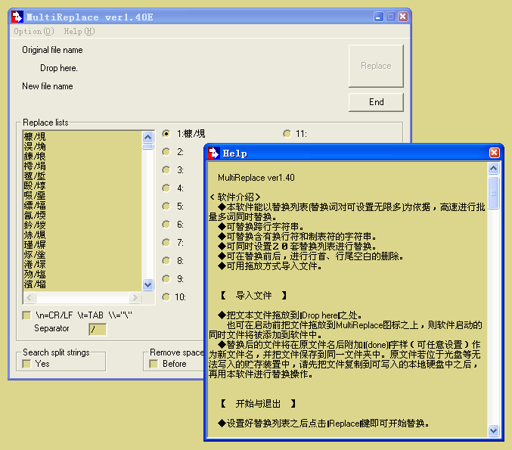Click the Drop here file area
Screen dimensions: 512x450
(59, 68)
